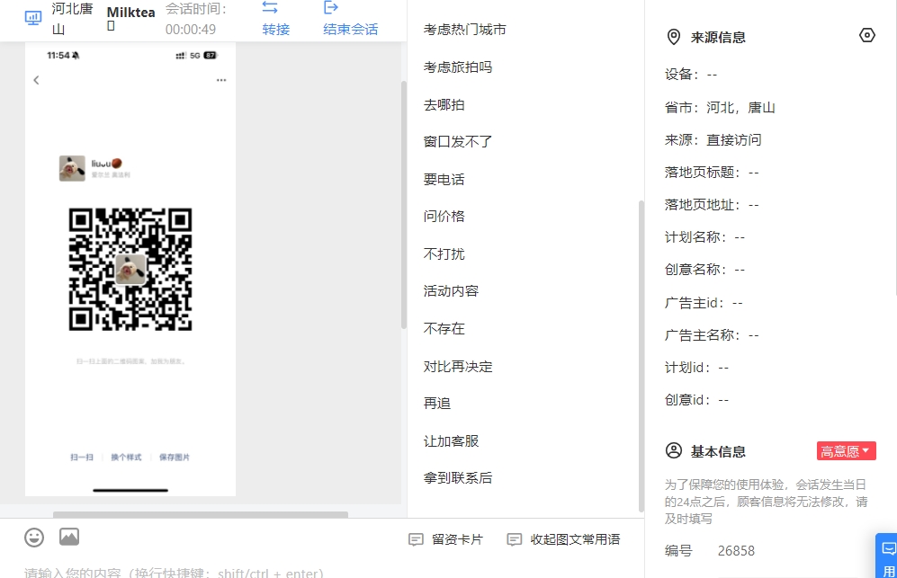Click the person icon beside 基本信息
This screenshot has width=897, height=578.
(x=674, y=451)
